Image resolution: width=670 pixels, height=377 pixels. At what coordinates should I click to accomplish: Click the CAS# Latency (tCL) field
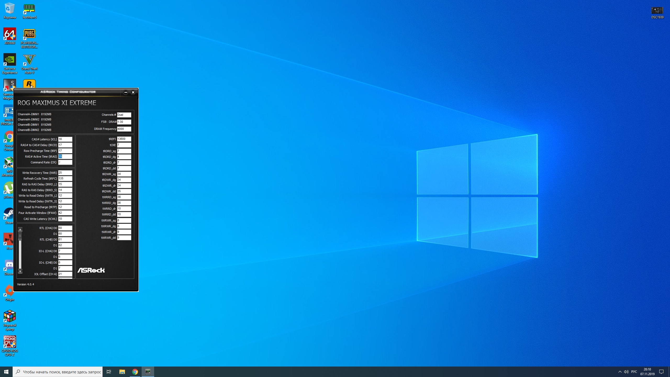point(65,139)
